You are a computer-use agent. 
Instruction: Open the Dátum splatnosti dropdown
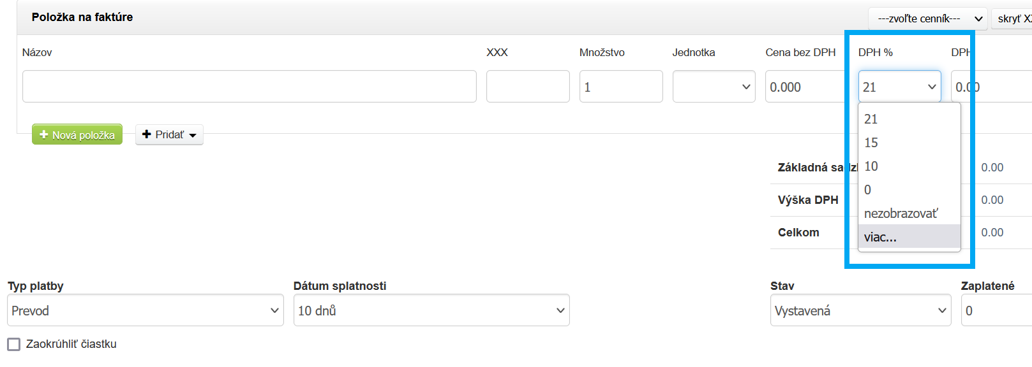(x=431, y=310)
